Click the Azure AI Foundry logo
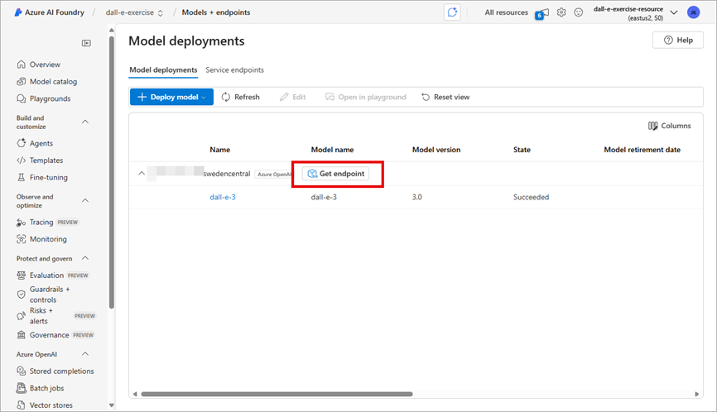Image resolution: width=717 pixels, height=412 pixels. click(18, 12)
